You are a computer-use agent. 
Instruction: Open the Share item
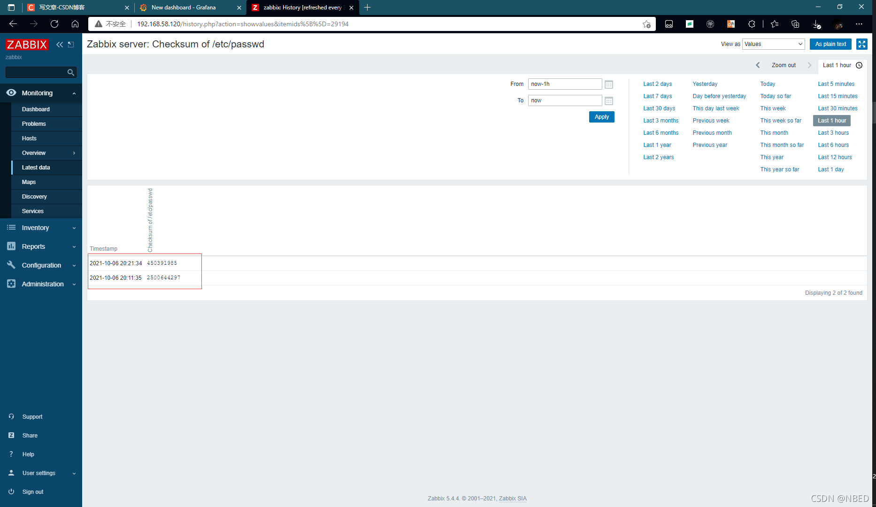[x=30, y=436]
